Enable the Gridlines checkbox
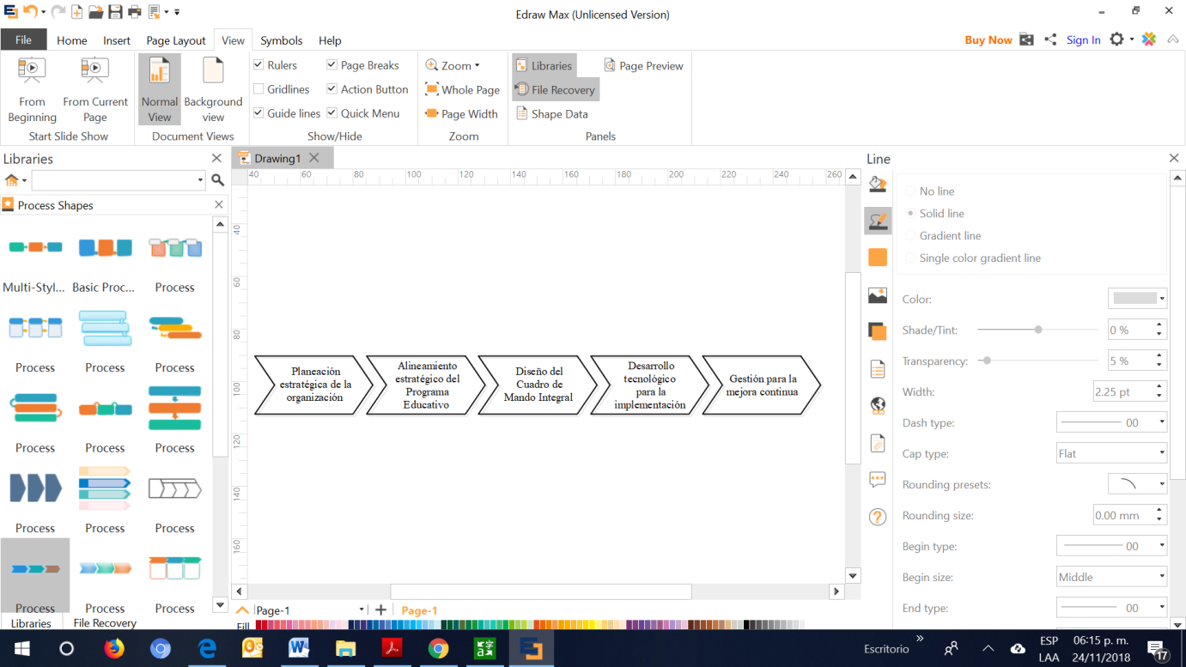This screenshot has width=1186, height=667. tap(258, 89)
